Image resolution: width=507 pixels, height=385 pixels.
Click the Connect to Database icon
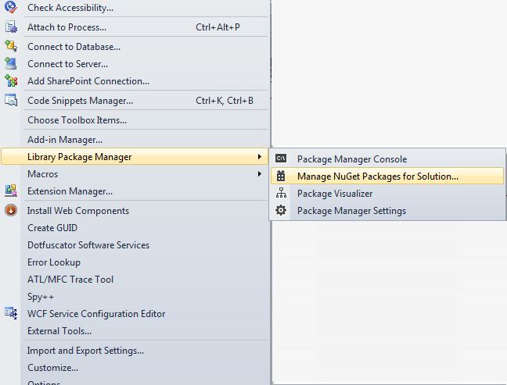point(11,47)
